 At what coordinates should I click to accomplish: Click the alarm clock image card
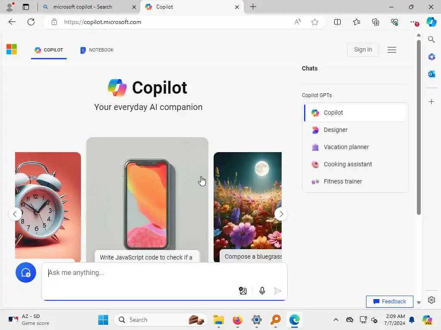48,207
